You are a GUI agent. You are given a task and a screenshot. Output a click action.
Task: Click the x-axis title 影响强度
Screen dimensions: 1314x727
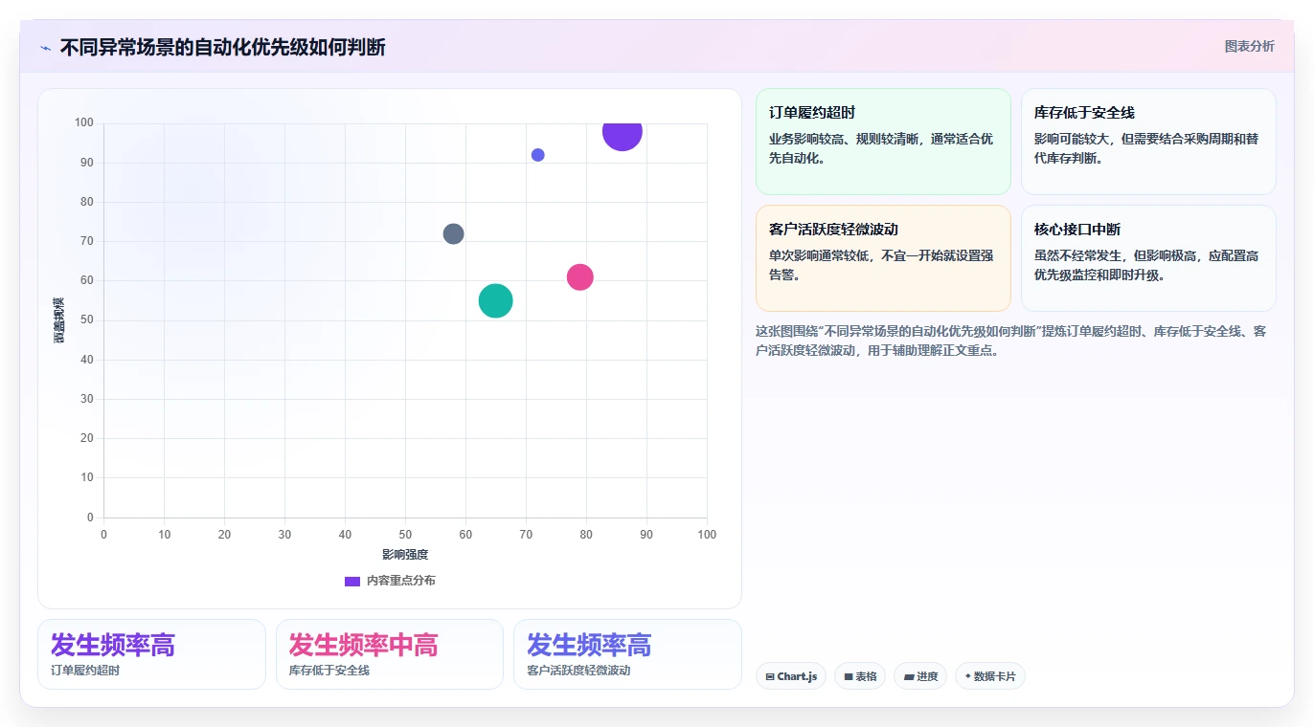pos(405,554)
